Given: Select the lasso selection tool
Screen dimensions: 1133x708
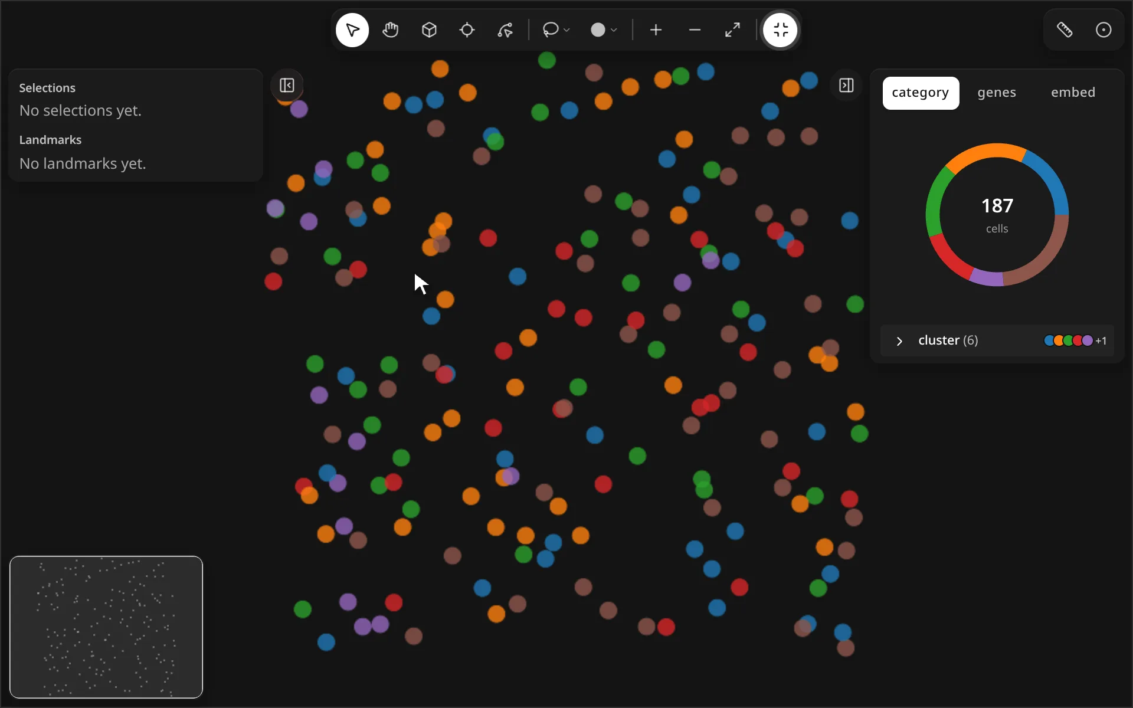Looking at the screenshot, I should pos(550,29).
